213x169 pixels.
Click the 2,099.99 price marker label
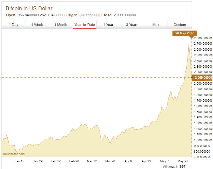[x=203, y=77]
